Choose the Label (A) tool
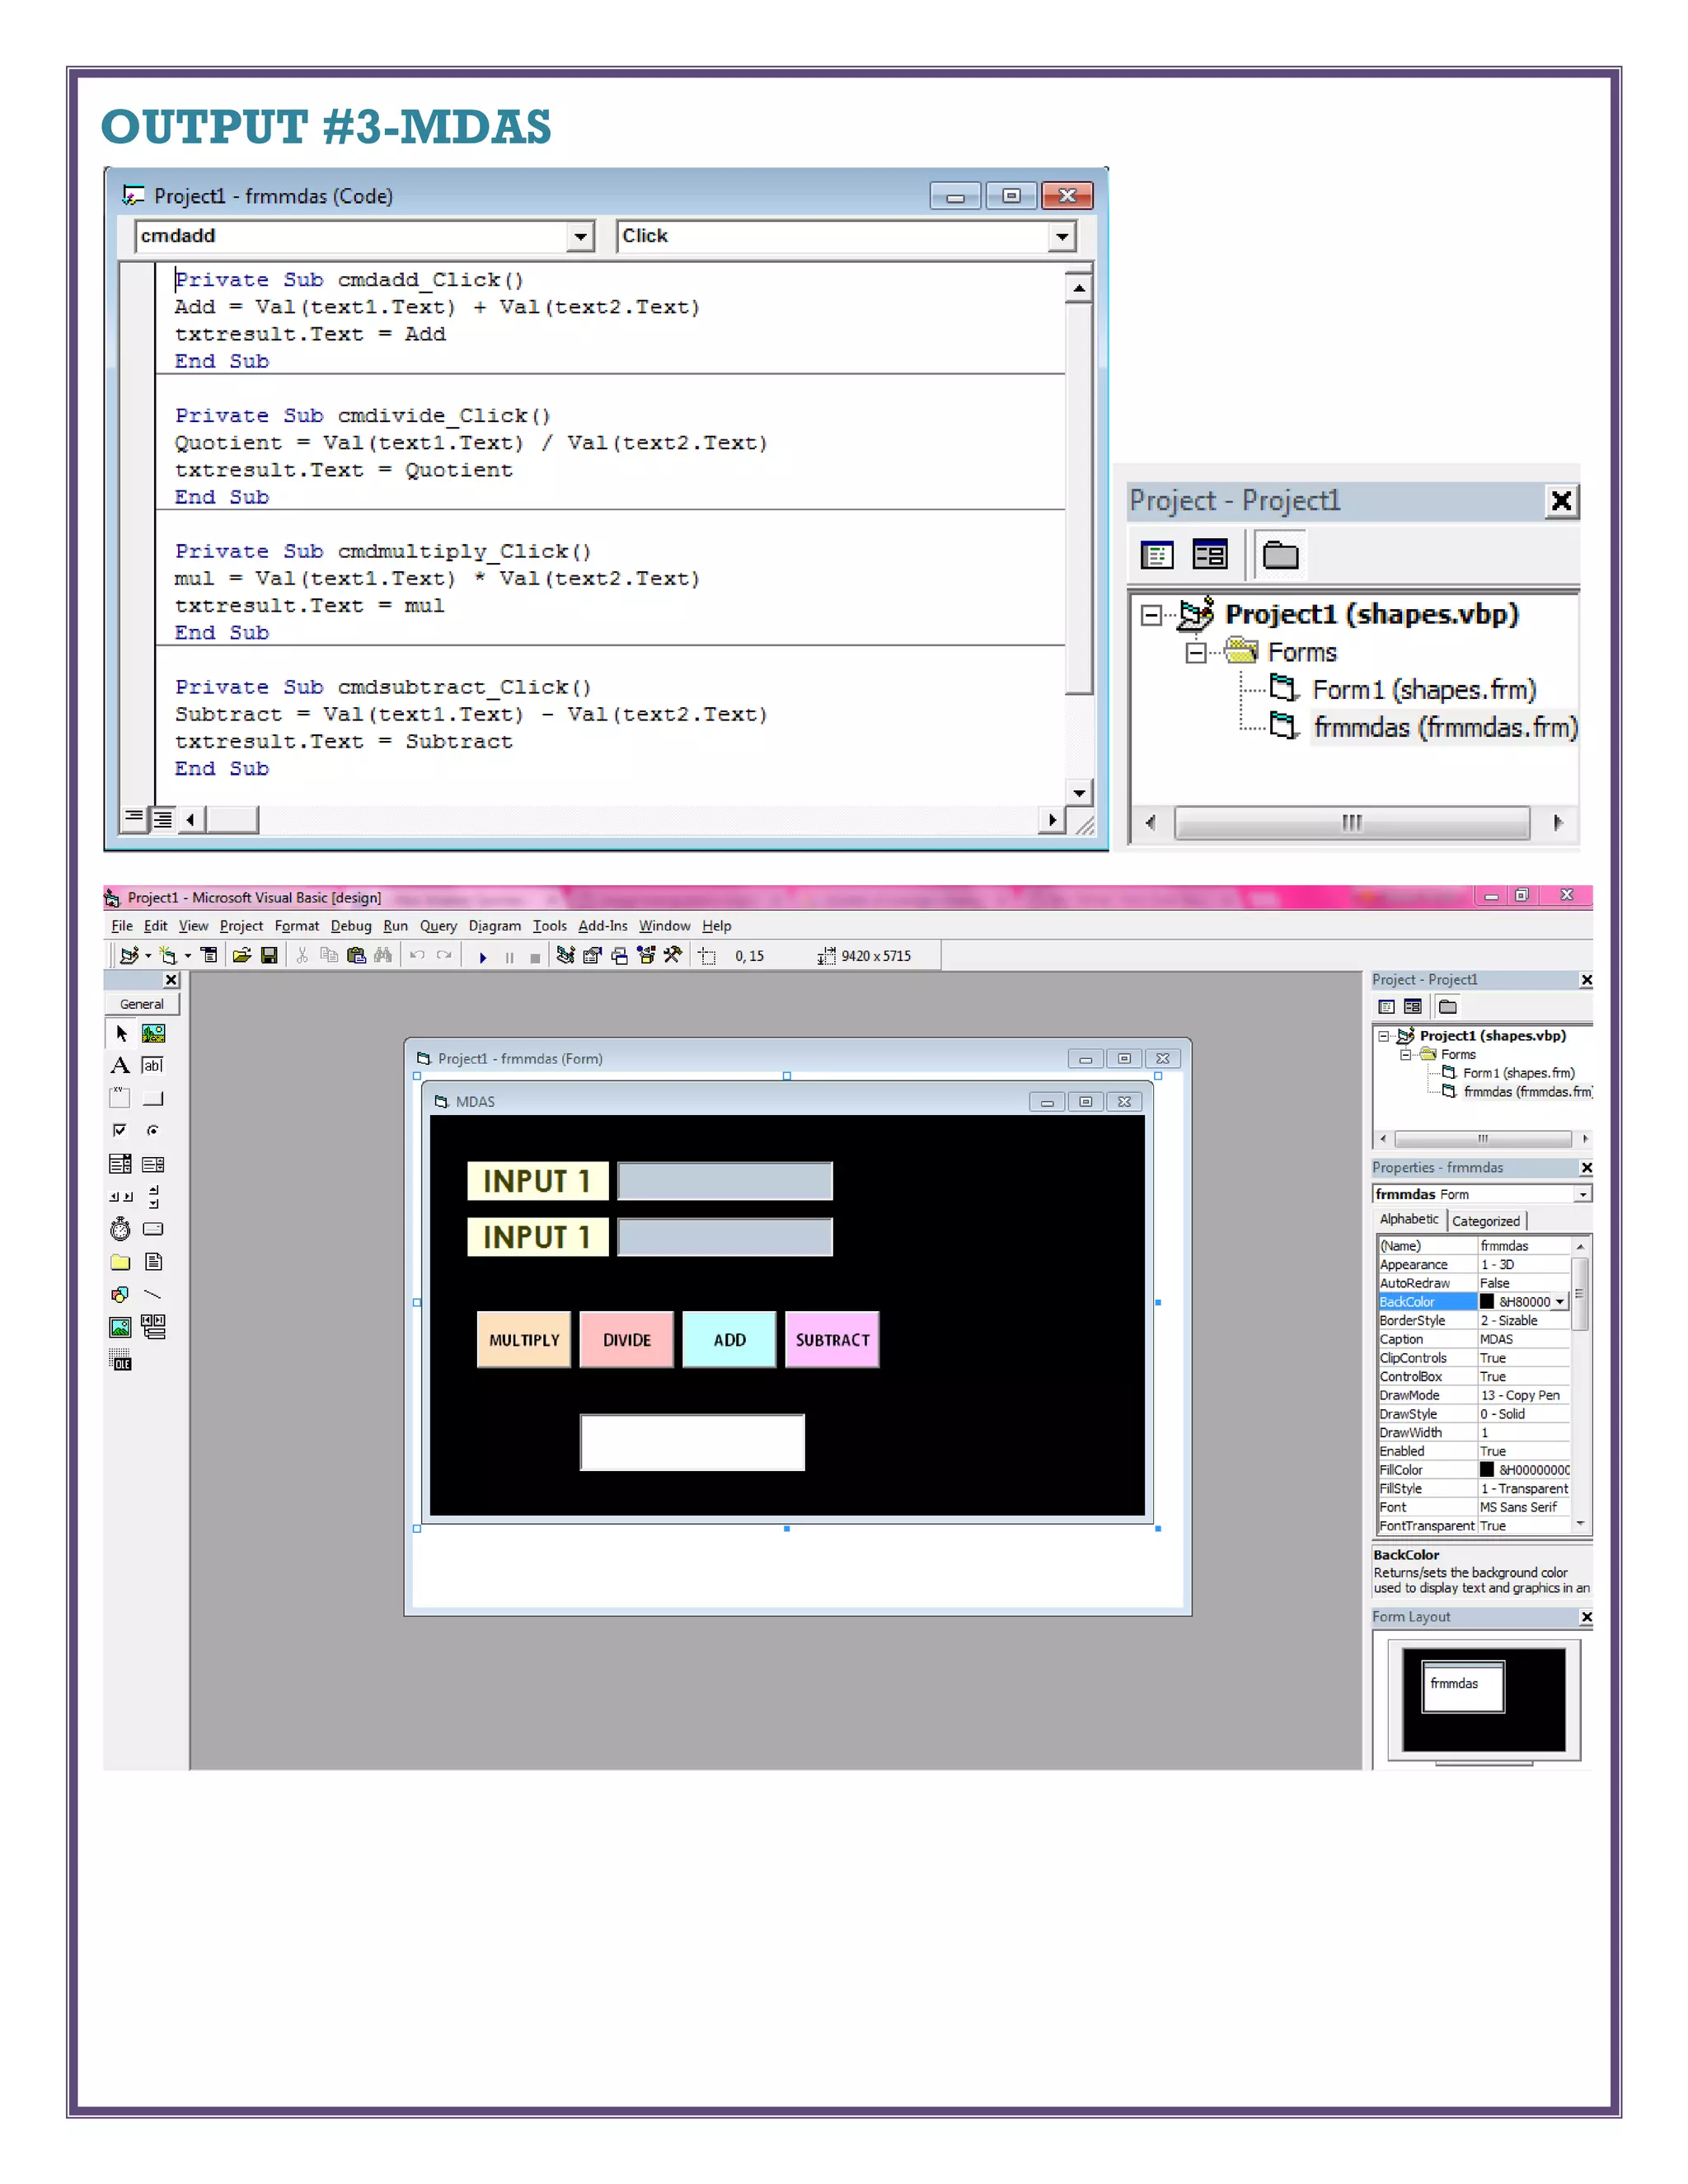The width and height of the screenshot is (1688, 2184). click(121, 1065)
